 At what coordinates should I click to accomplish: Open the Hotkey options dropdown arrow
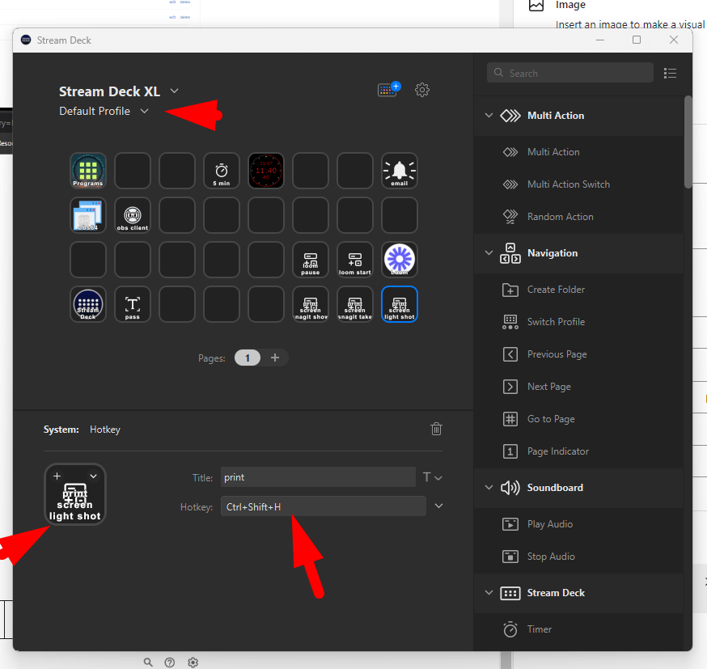pyautogui.click(x=438, y=506)
